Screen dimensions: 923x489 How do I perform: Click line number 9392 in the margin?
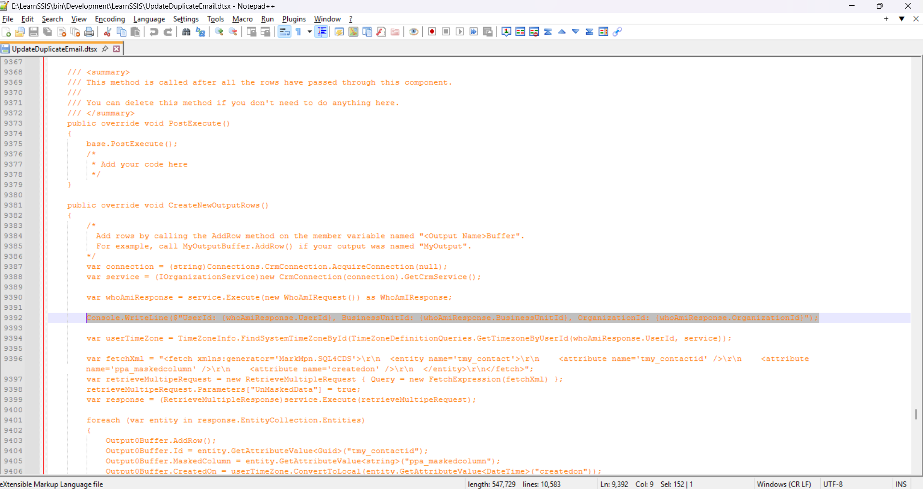click(x=13, y=318)
